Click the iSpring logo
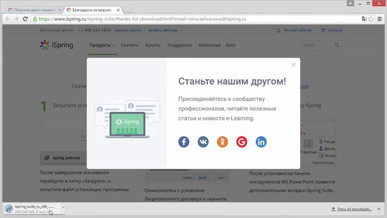 56,45
